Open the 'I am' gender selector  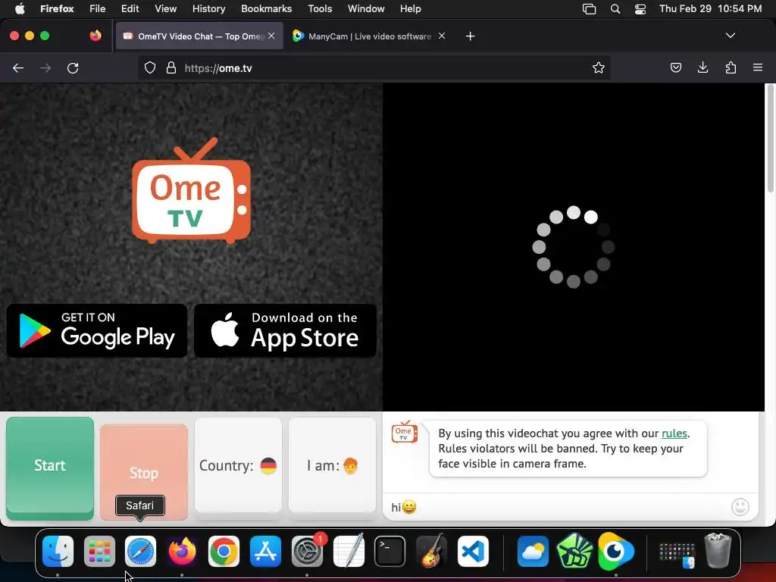(332, 465)
